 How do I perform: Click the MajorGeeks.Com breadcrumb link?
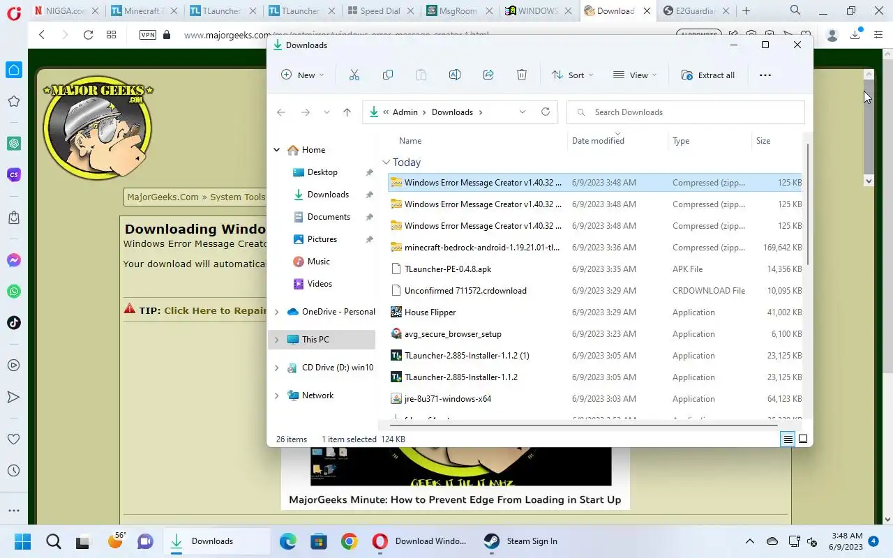tap(163, 197)
